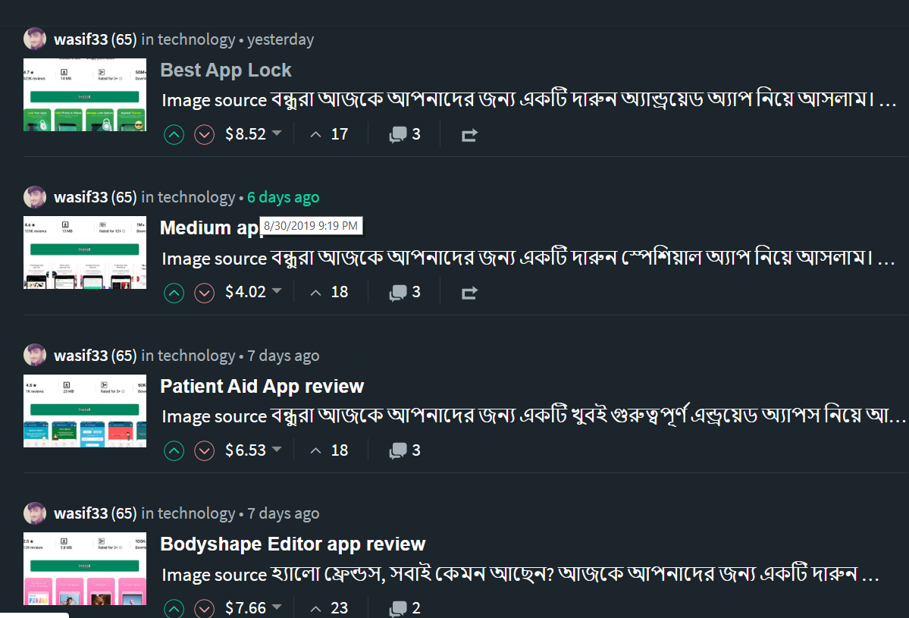909x618 pixels.
Task: Show voters list with 17 votes
Action: (x=330, y=134)
